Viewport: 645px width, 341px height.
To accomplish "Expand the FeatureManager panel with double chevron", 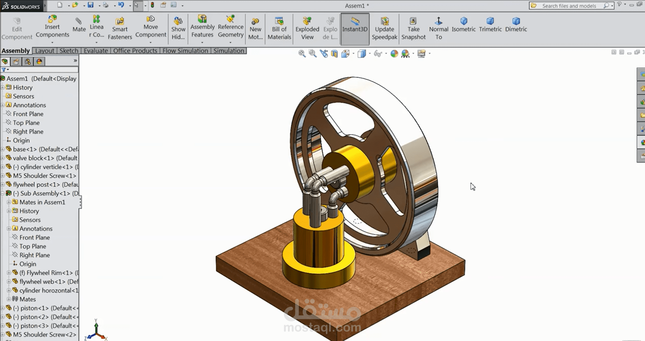I will point(75,61).
